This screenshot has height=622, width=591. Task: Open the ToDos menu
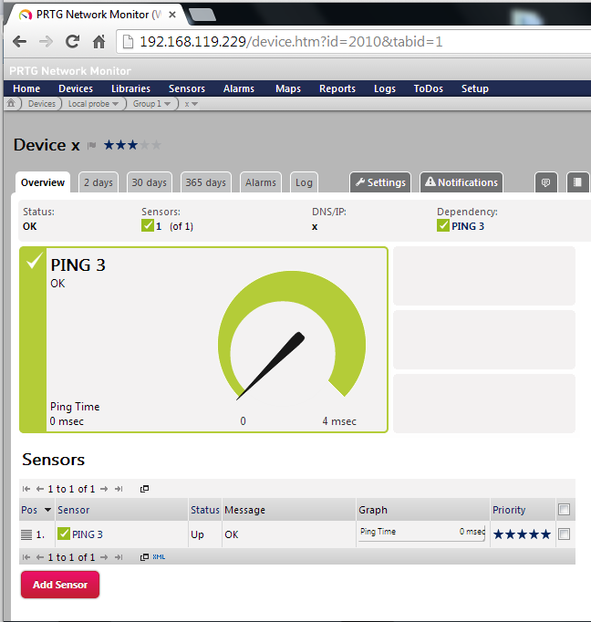point(429,88)
